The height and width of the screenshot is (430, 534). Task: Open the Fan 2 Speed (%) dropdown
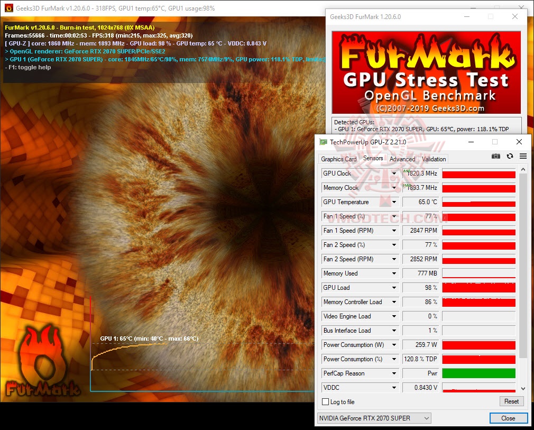click(x=394, y=245)
